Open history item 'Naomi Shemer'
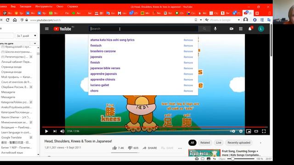This screenshot has height=165, width=294. point(17,117)
